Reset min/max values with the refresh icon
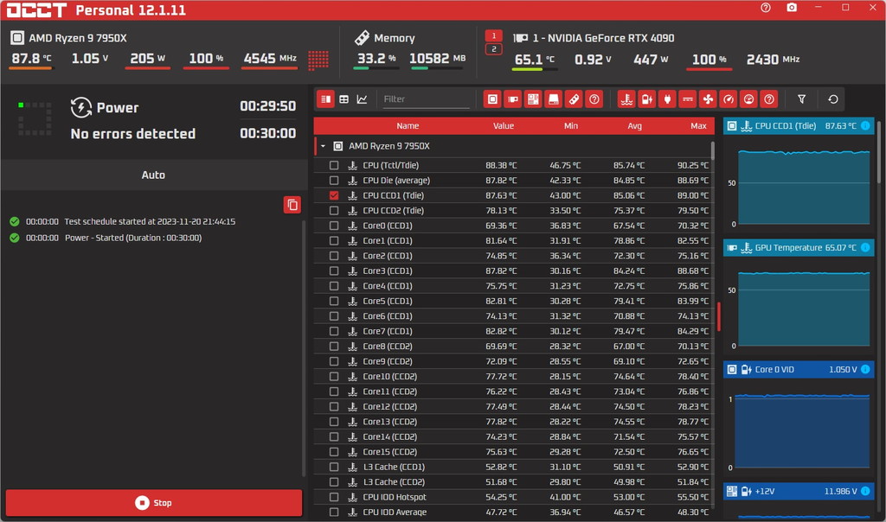 coord(833,99)
